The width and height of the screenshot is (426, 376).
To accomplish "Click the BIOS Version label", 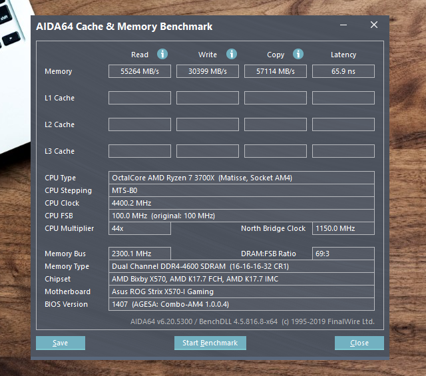I will pyautogui.click(x=67, y=304).
